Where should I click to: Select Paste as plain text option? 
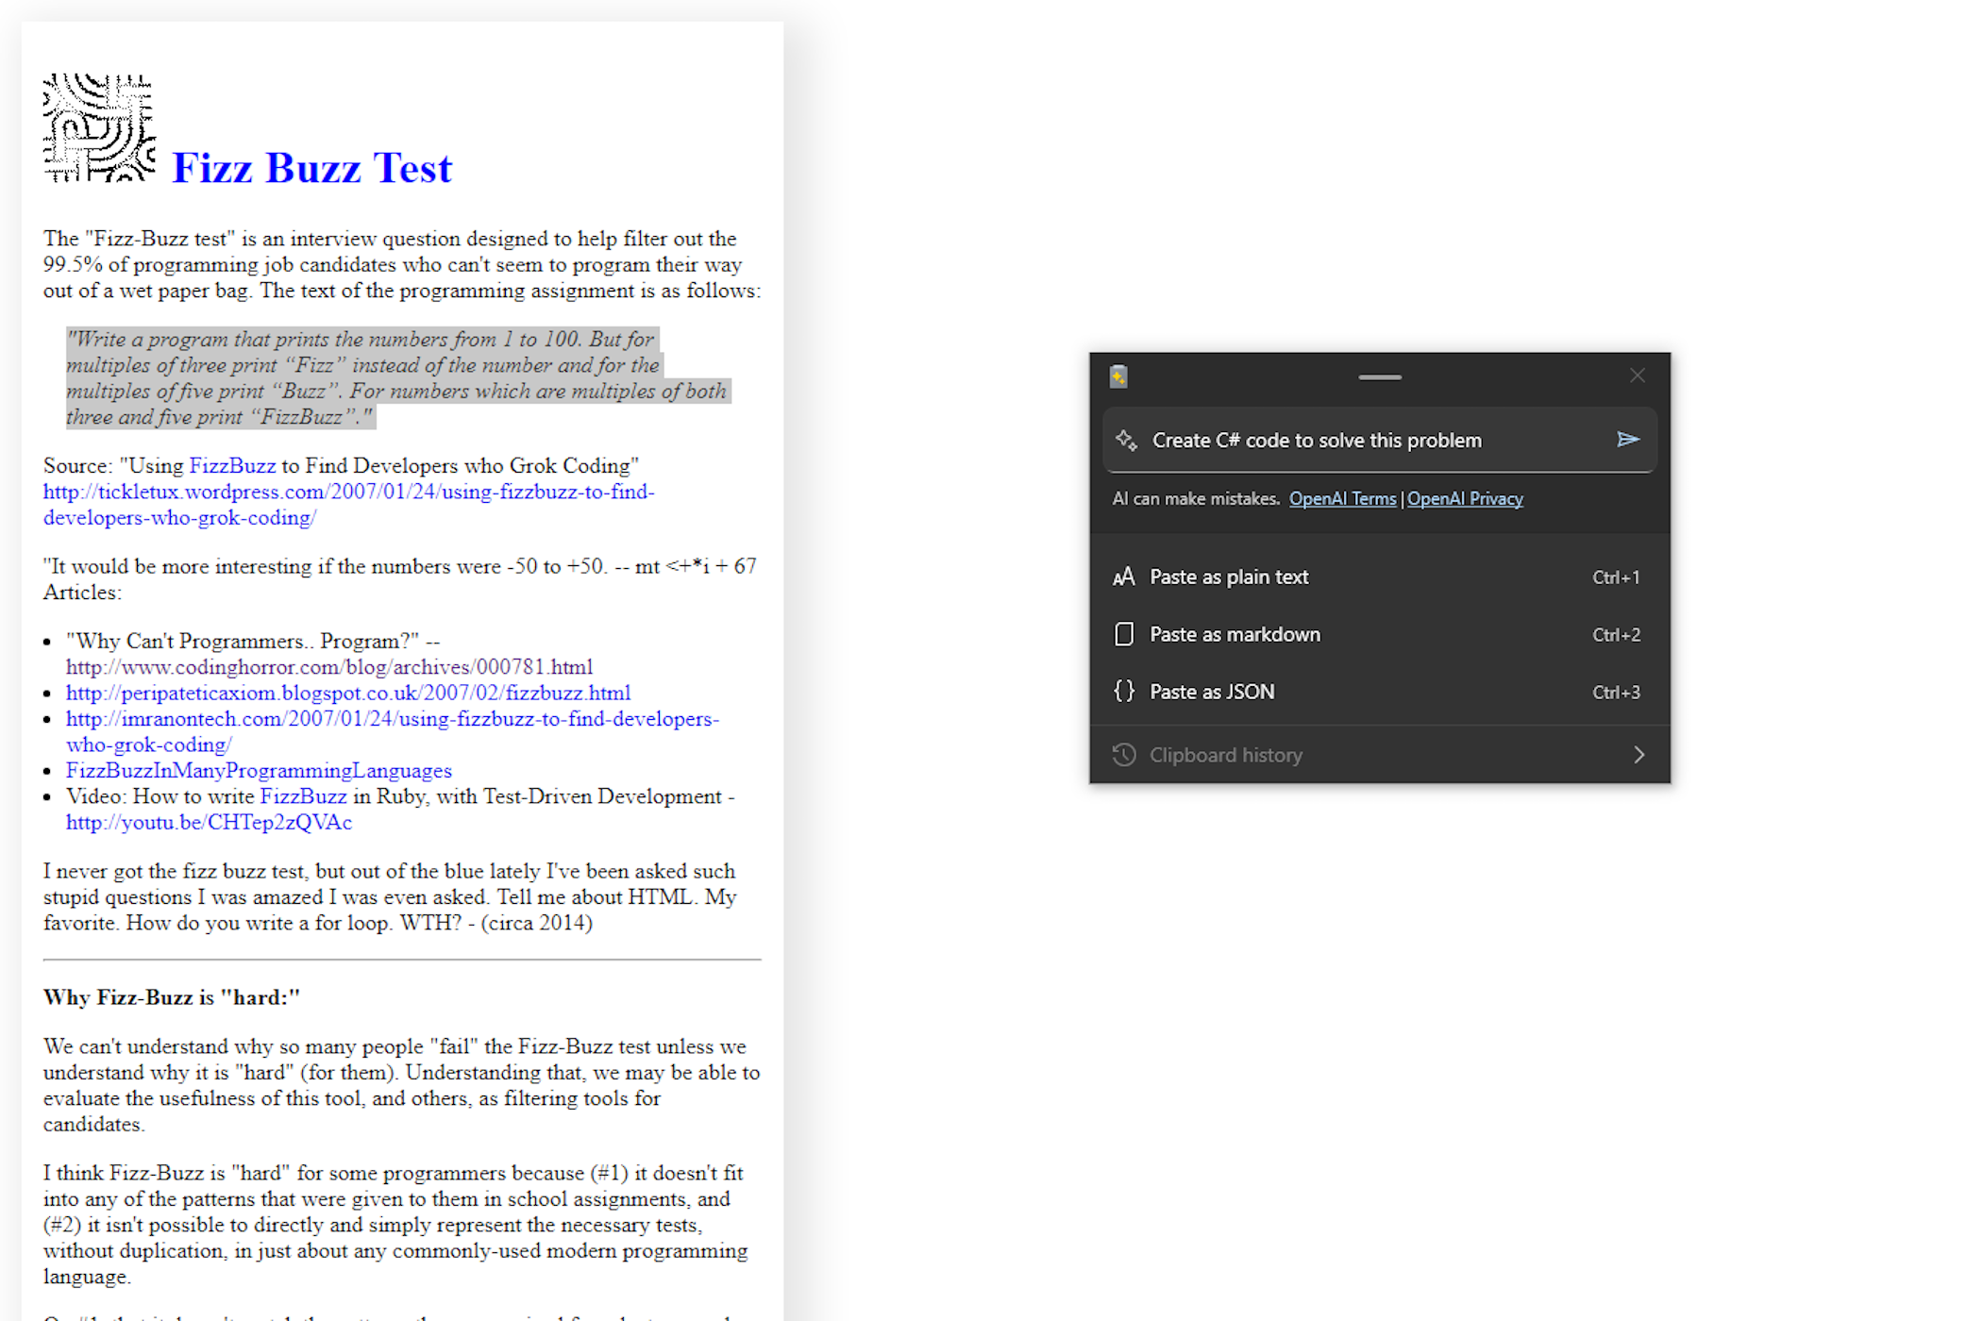click(1228, 577)
